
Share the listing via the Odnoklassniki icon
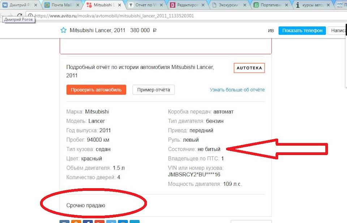[76, 222]
